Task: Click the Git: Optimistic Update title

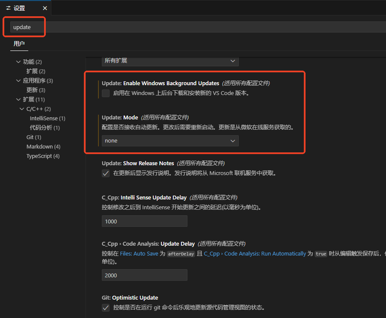Action: (130, 297)
